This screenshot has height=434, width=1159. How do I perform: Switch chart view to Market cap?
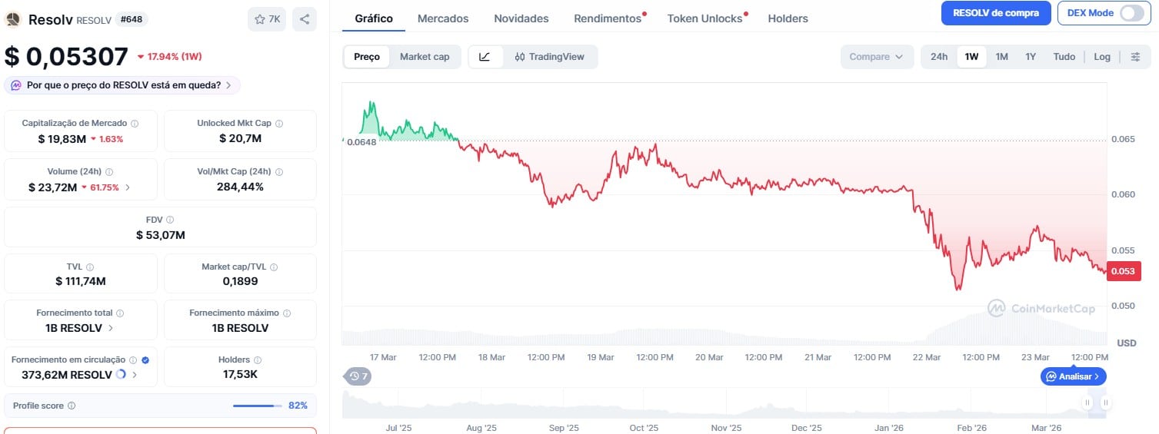[x=425, y=57]
